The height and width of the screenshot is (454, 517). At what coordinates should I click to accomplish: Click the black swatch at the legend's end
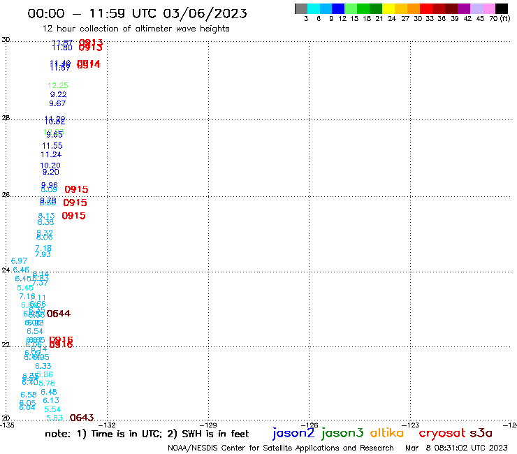[502, 8]
